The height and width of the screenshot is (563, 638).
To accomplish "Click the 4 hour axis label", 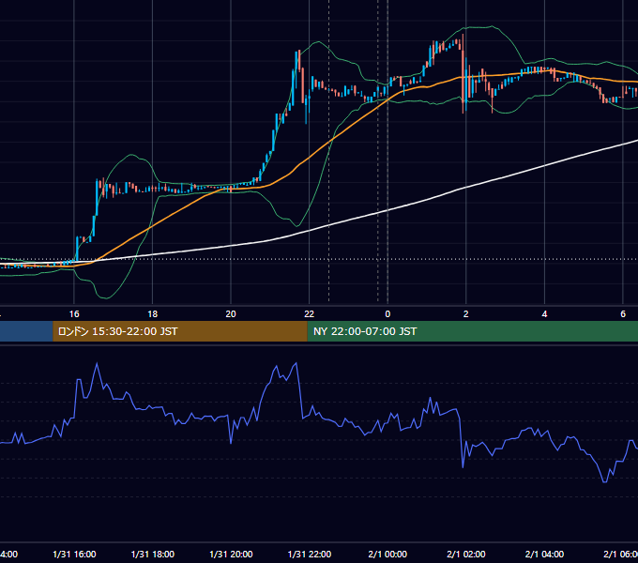I will click(544, 313).
